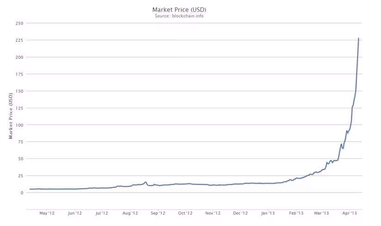Select the Apr '13 x-axis label
This screenshot has height=226, width=381.
(x=350, y=213)
